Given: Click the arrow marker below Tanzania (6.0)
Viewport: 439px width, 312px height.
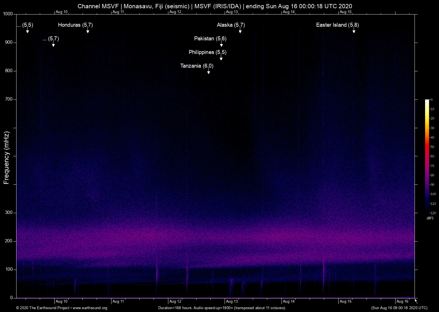Looking at the screenshot, I should coord(209,72).
